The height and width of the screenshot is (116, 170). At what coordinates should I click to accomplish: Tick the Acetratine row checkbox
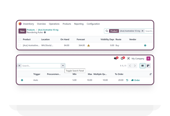[20, 45]
